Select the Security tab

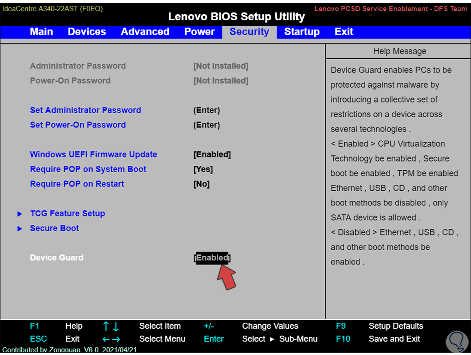249,32
